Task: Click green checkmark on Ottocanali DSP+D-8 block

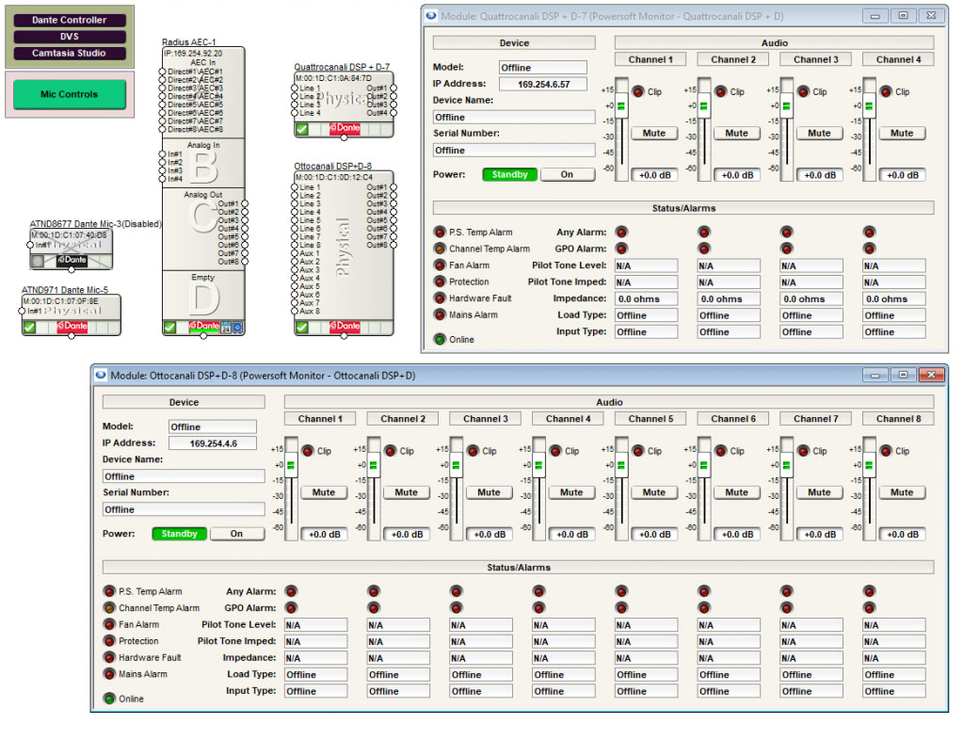Action: (x=302, y=328)
